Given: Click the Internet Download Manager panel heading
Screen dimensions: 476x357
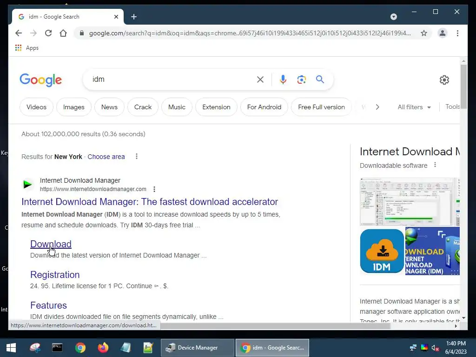Looking at the screenshot, I should [410, 152].
